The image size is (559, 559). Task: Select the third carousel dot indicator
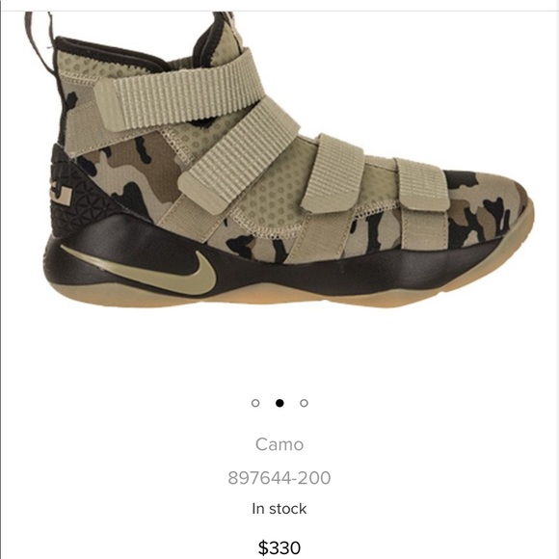point(305,403)
